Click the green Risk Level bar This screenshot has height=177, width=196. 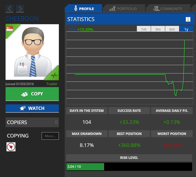(x=85, y=167)
